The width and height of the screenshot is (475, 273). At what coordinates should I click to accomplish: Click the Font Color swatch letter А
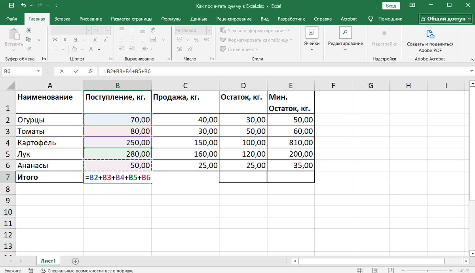click(x=91, y=49)
